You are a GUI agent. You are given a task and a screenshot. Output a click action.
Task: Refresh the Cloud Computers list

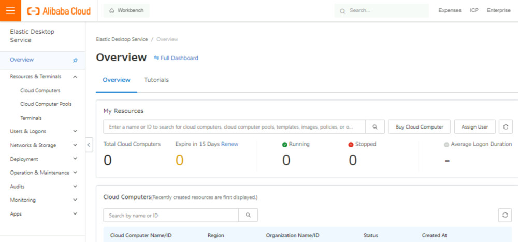[x=505, y=215]
